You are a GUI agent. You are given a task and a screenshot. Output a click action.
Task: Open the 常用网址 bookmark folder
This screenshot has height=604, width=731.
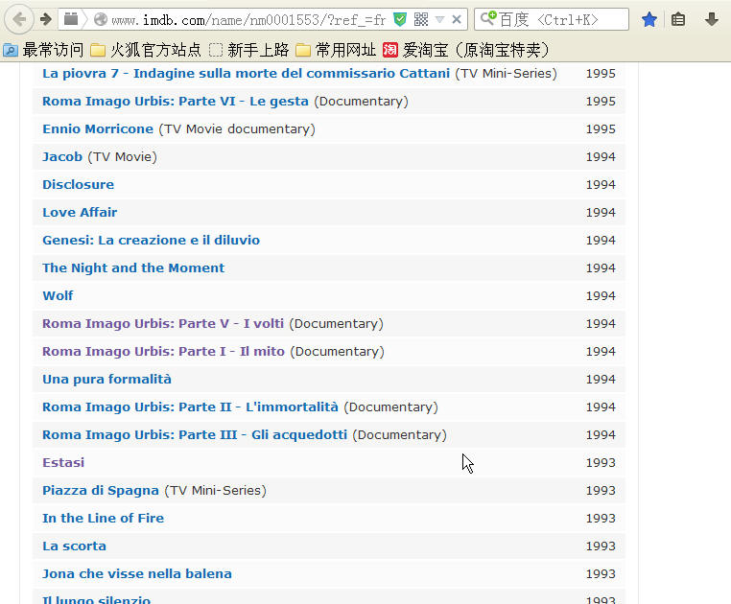click(x=336, y=50)
